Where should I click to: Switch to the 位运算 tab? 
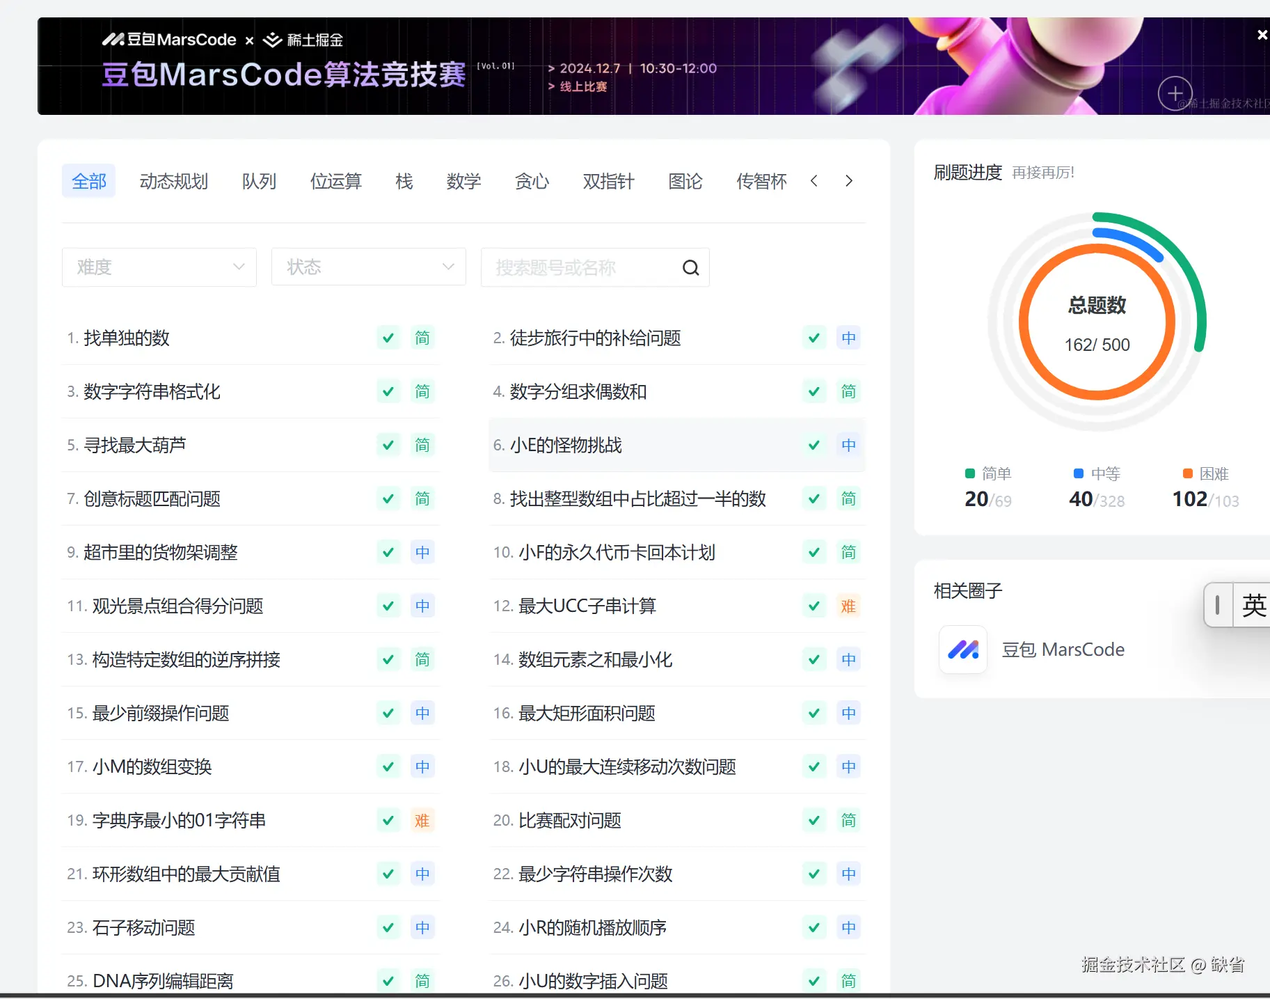(336, 181)
